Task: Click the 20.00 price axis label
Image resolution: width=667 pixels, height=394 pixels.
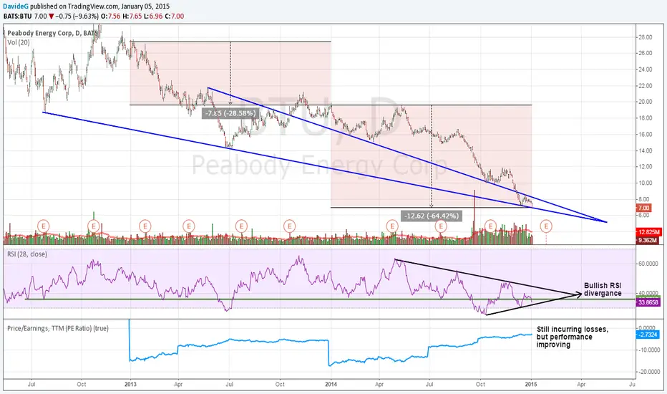Action: point(645,102)
